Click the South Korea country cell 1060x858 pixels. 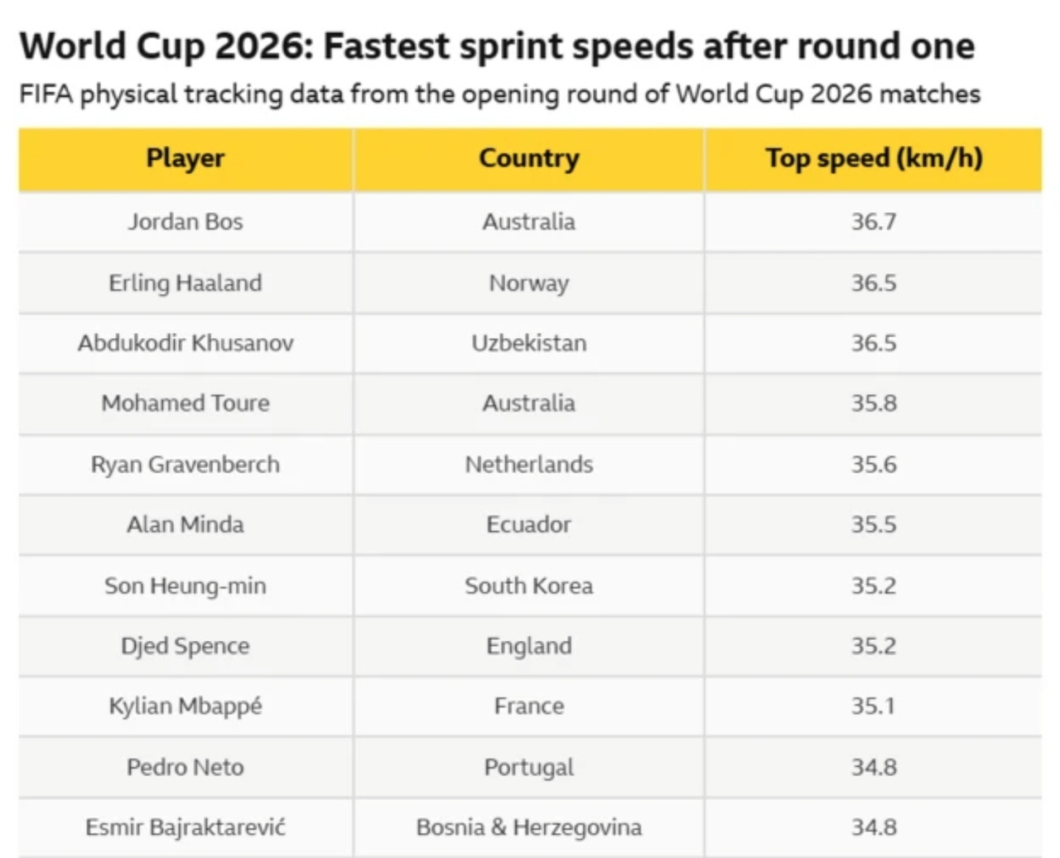coord(529,586)
